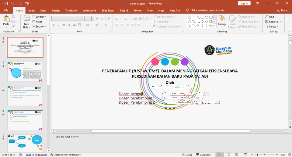292x157 pixels.
Task: Open the Nitro Pro tab
Action: [175, 11]
